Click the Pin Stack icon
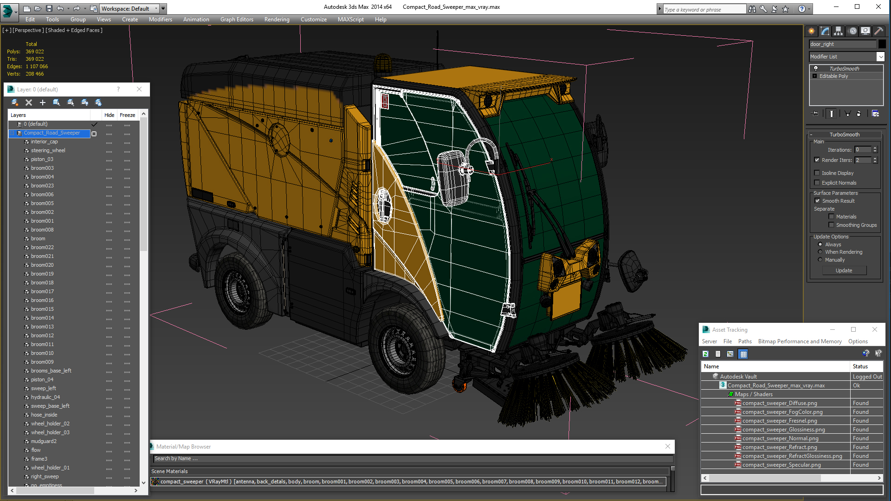The image size is (891, 501). (815, 114)
